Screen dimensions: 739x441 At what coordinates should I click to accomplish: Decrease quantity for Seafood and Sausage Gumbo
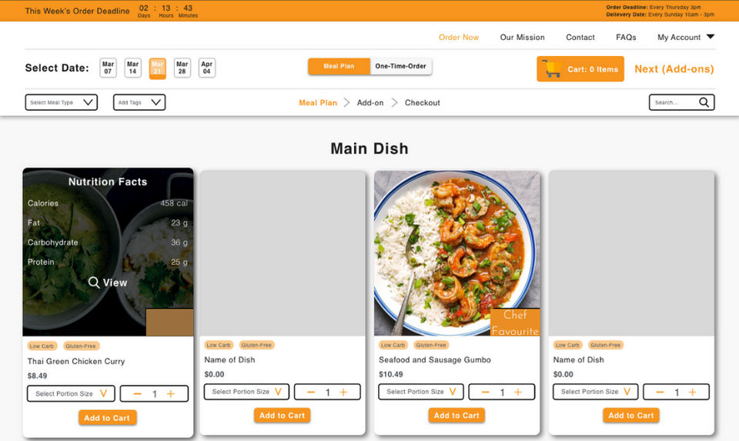pyautogui.click(x=486, y=392)
